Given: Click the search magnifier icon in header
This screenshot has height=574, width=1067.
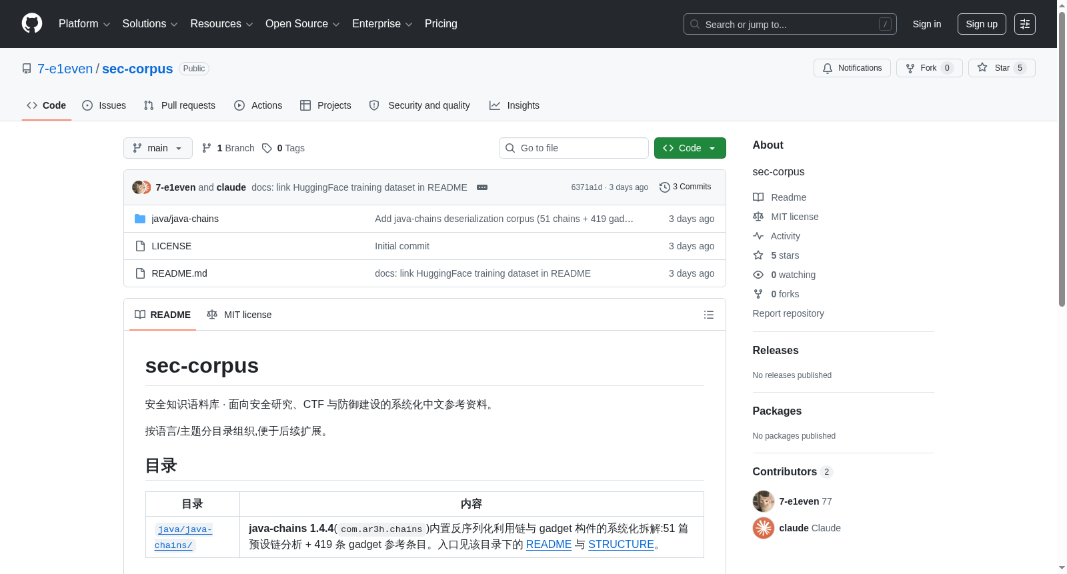Looking at the screenshot, I should (695, 24).
